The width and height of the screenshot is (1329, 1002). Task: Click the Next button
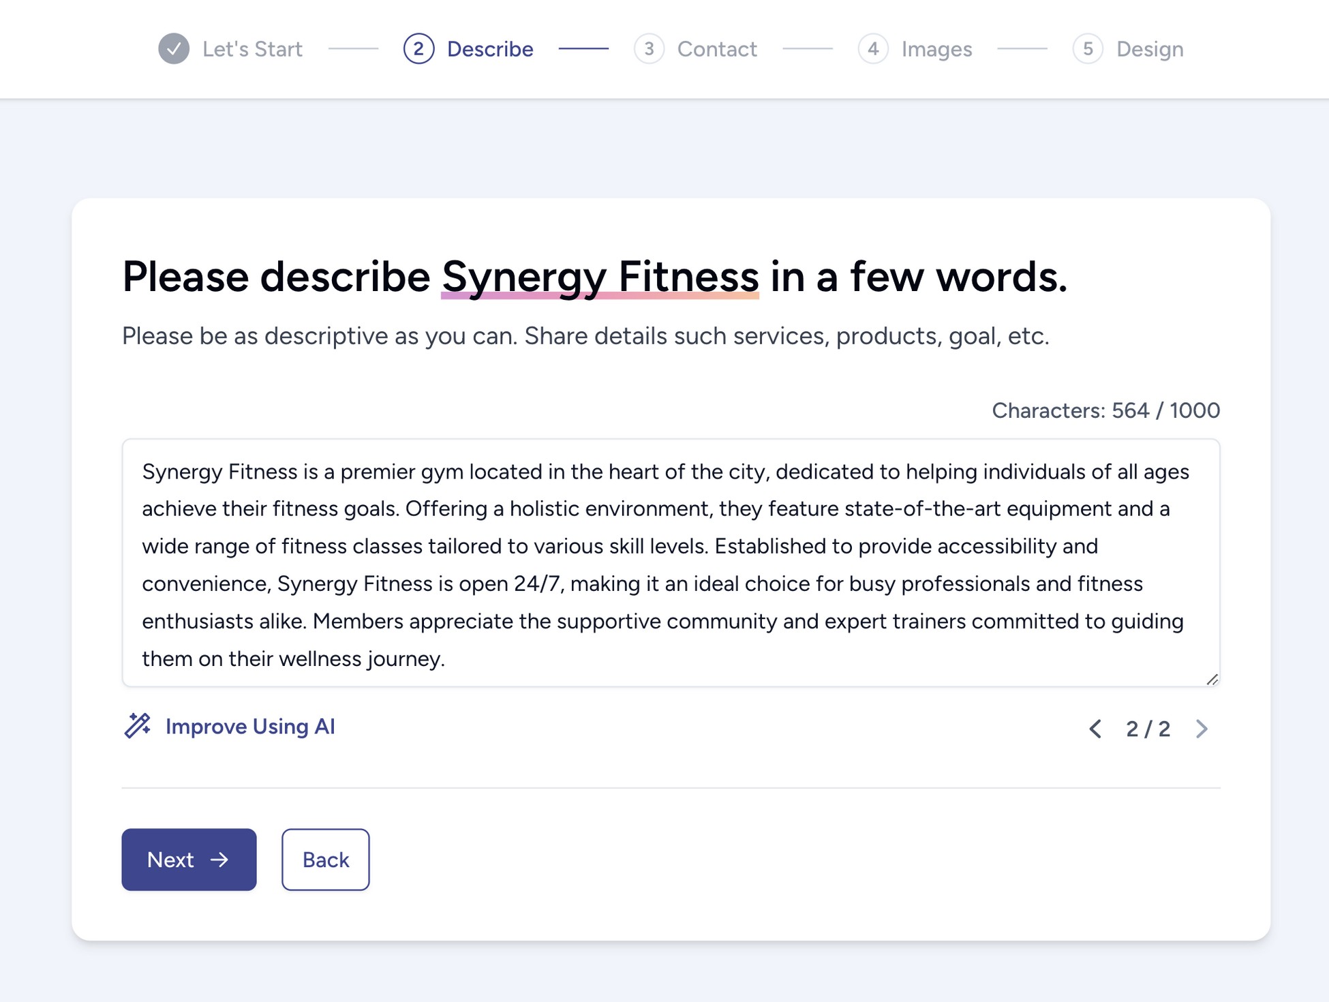[x=188, y=859]
